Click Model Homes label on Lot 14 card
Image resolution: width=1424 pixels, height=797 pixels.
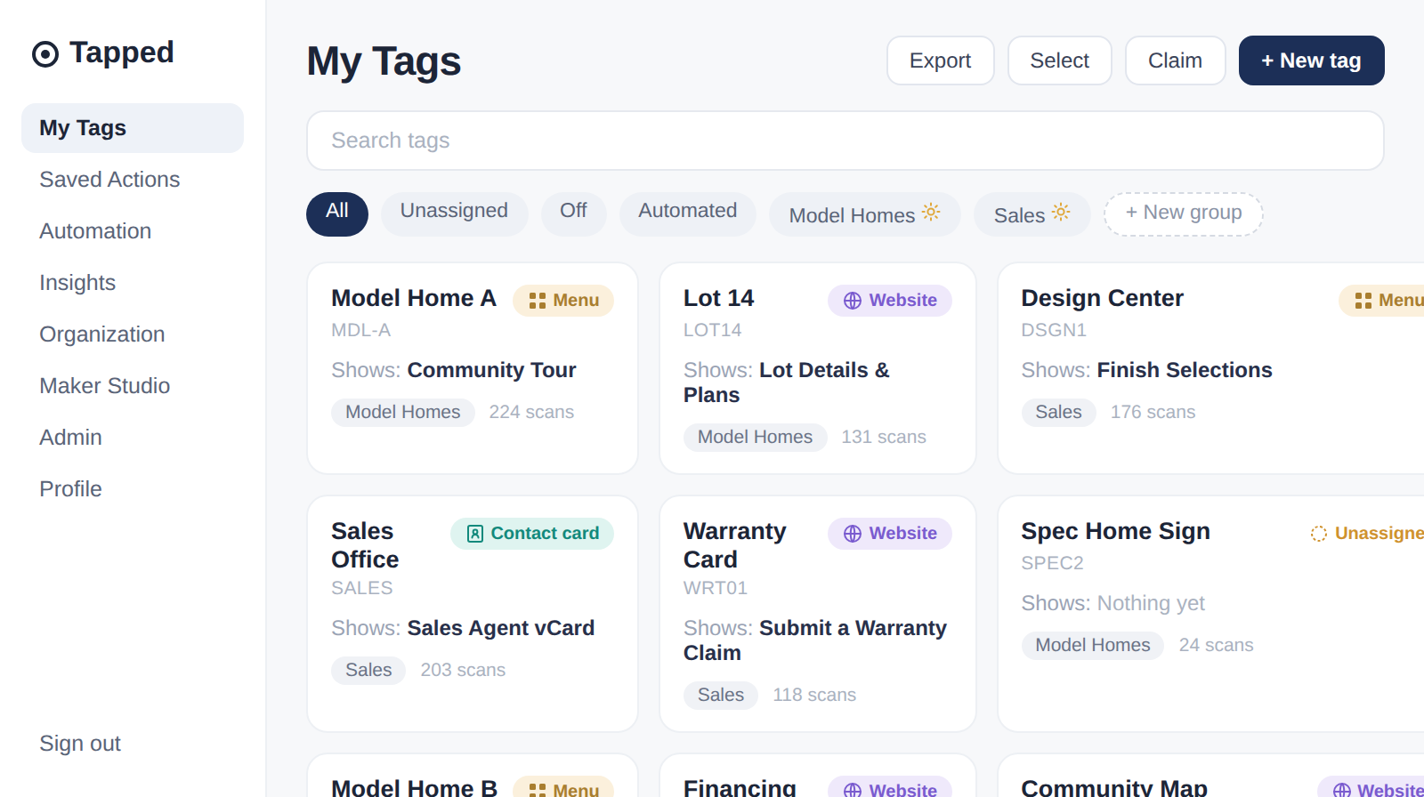tap(755, 437)
